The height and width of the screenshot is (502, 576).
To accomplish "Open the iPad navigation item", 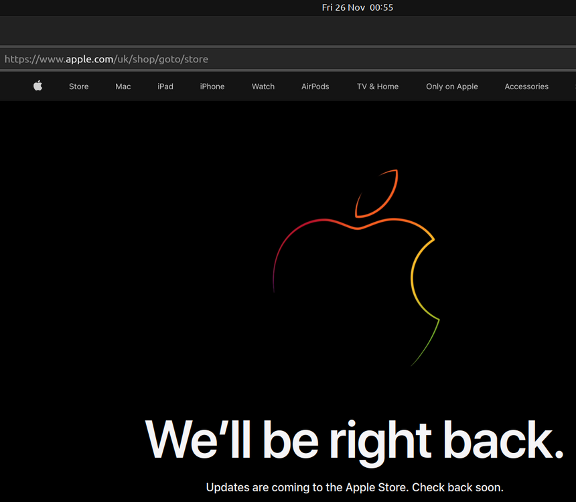I will tap(165, 86).
